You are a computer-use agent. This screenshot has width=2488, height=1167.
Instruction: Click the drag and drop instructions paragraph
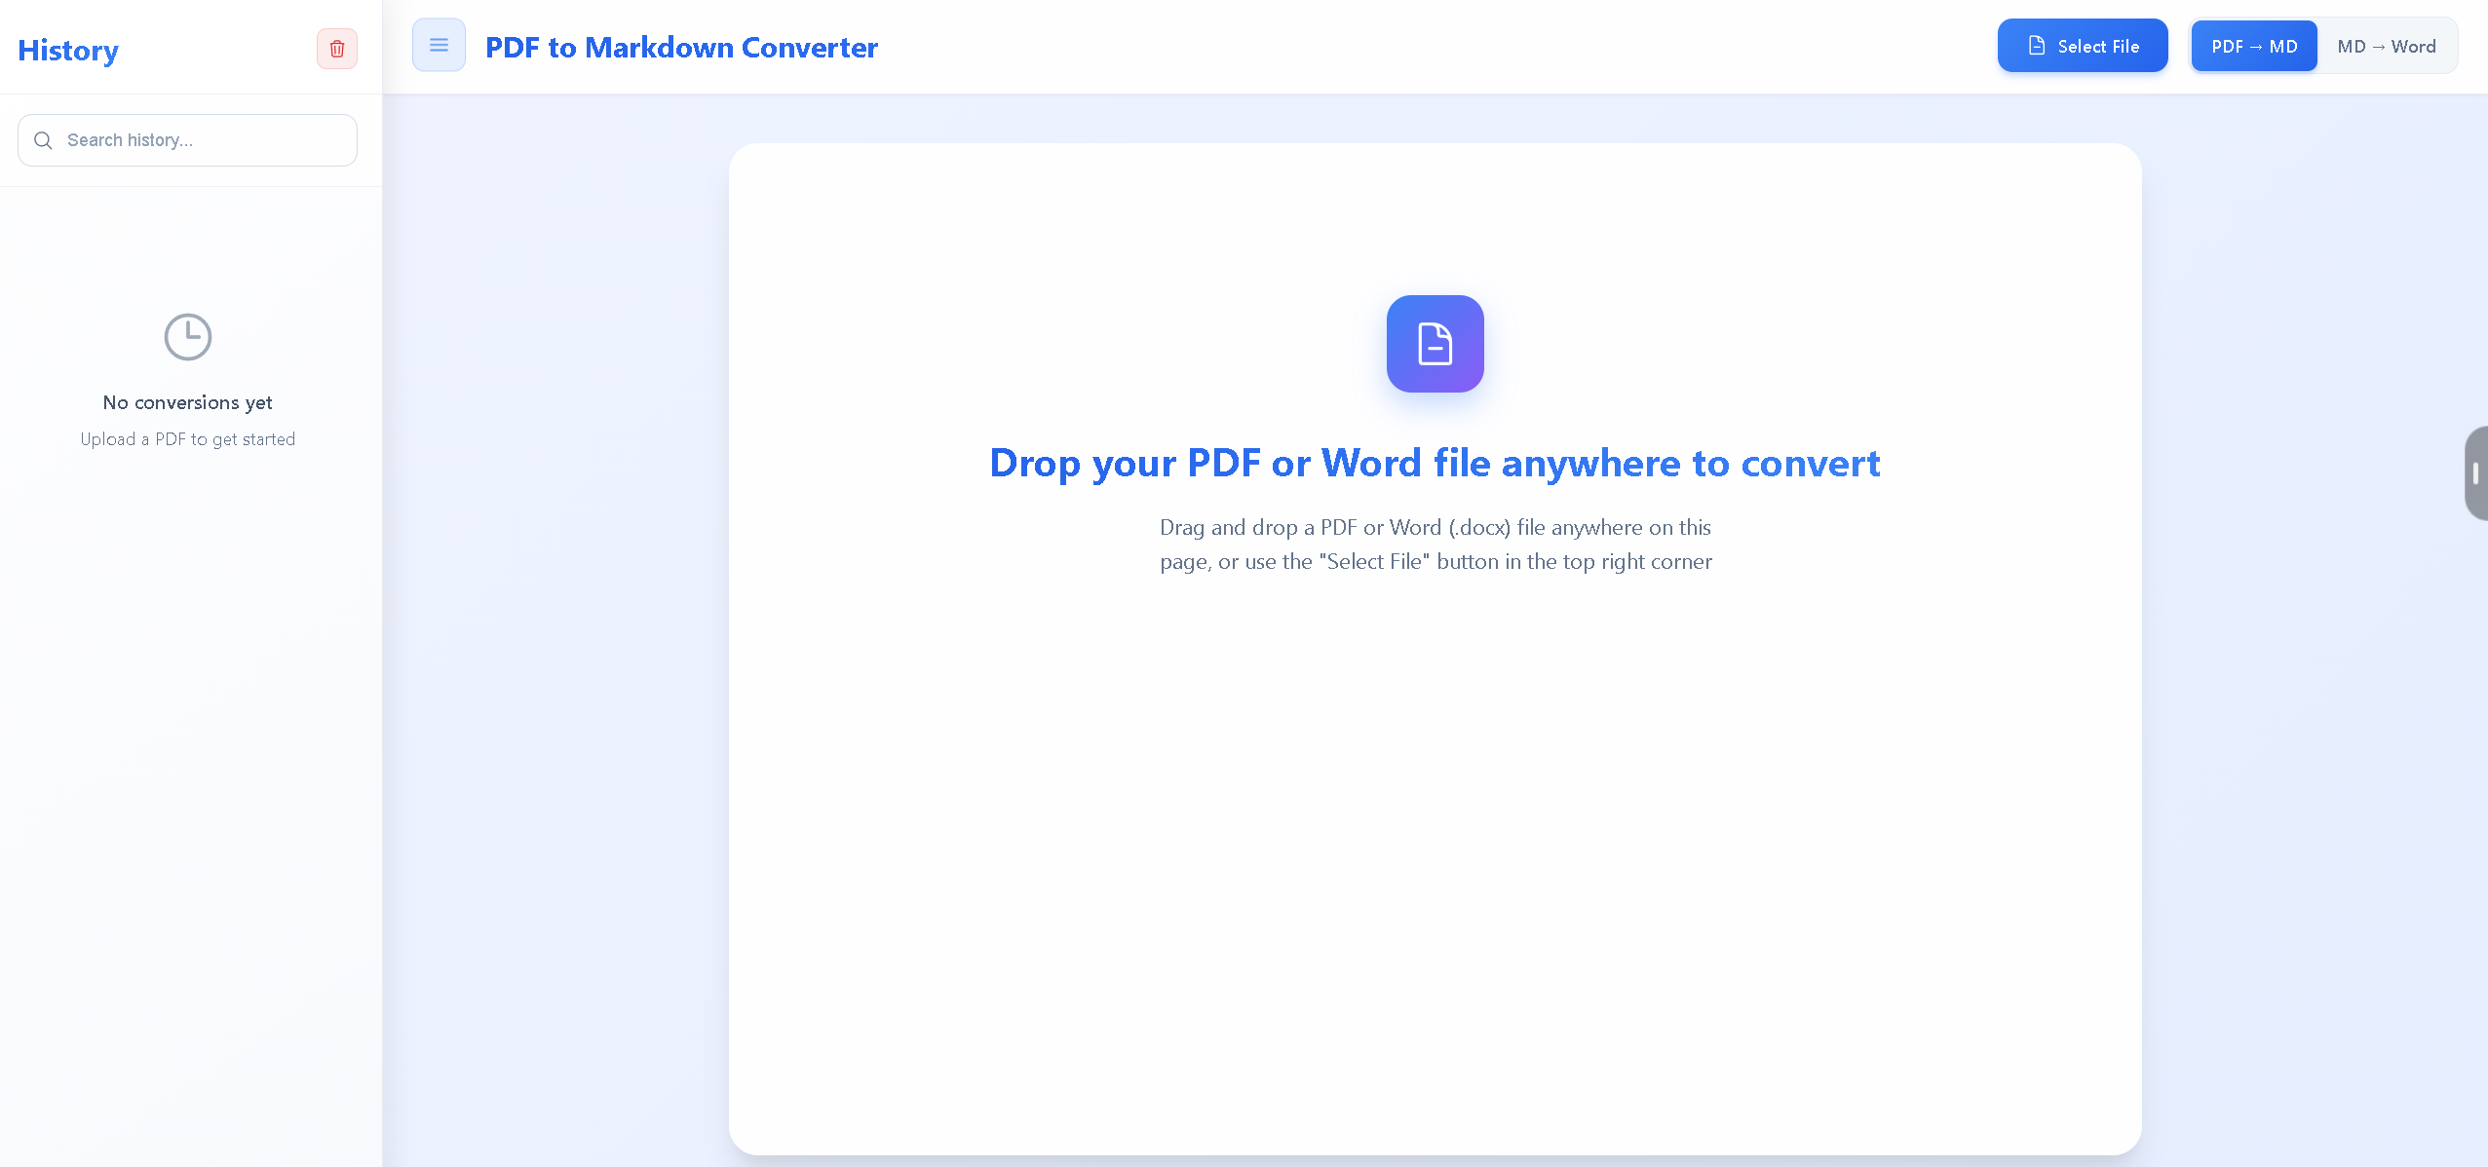coord(1435,545)
